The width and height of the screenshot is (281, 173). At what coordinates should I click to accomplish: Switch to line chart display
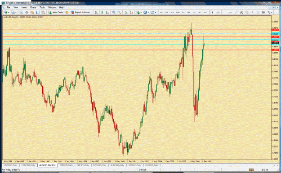[x=107, y=13]
